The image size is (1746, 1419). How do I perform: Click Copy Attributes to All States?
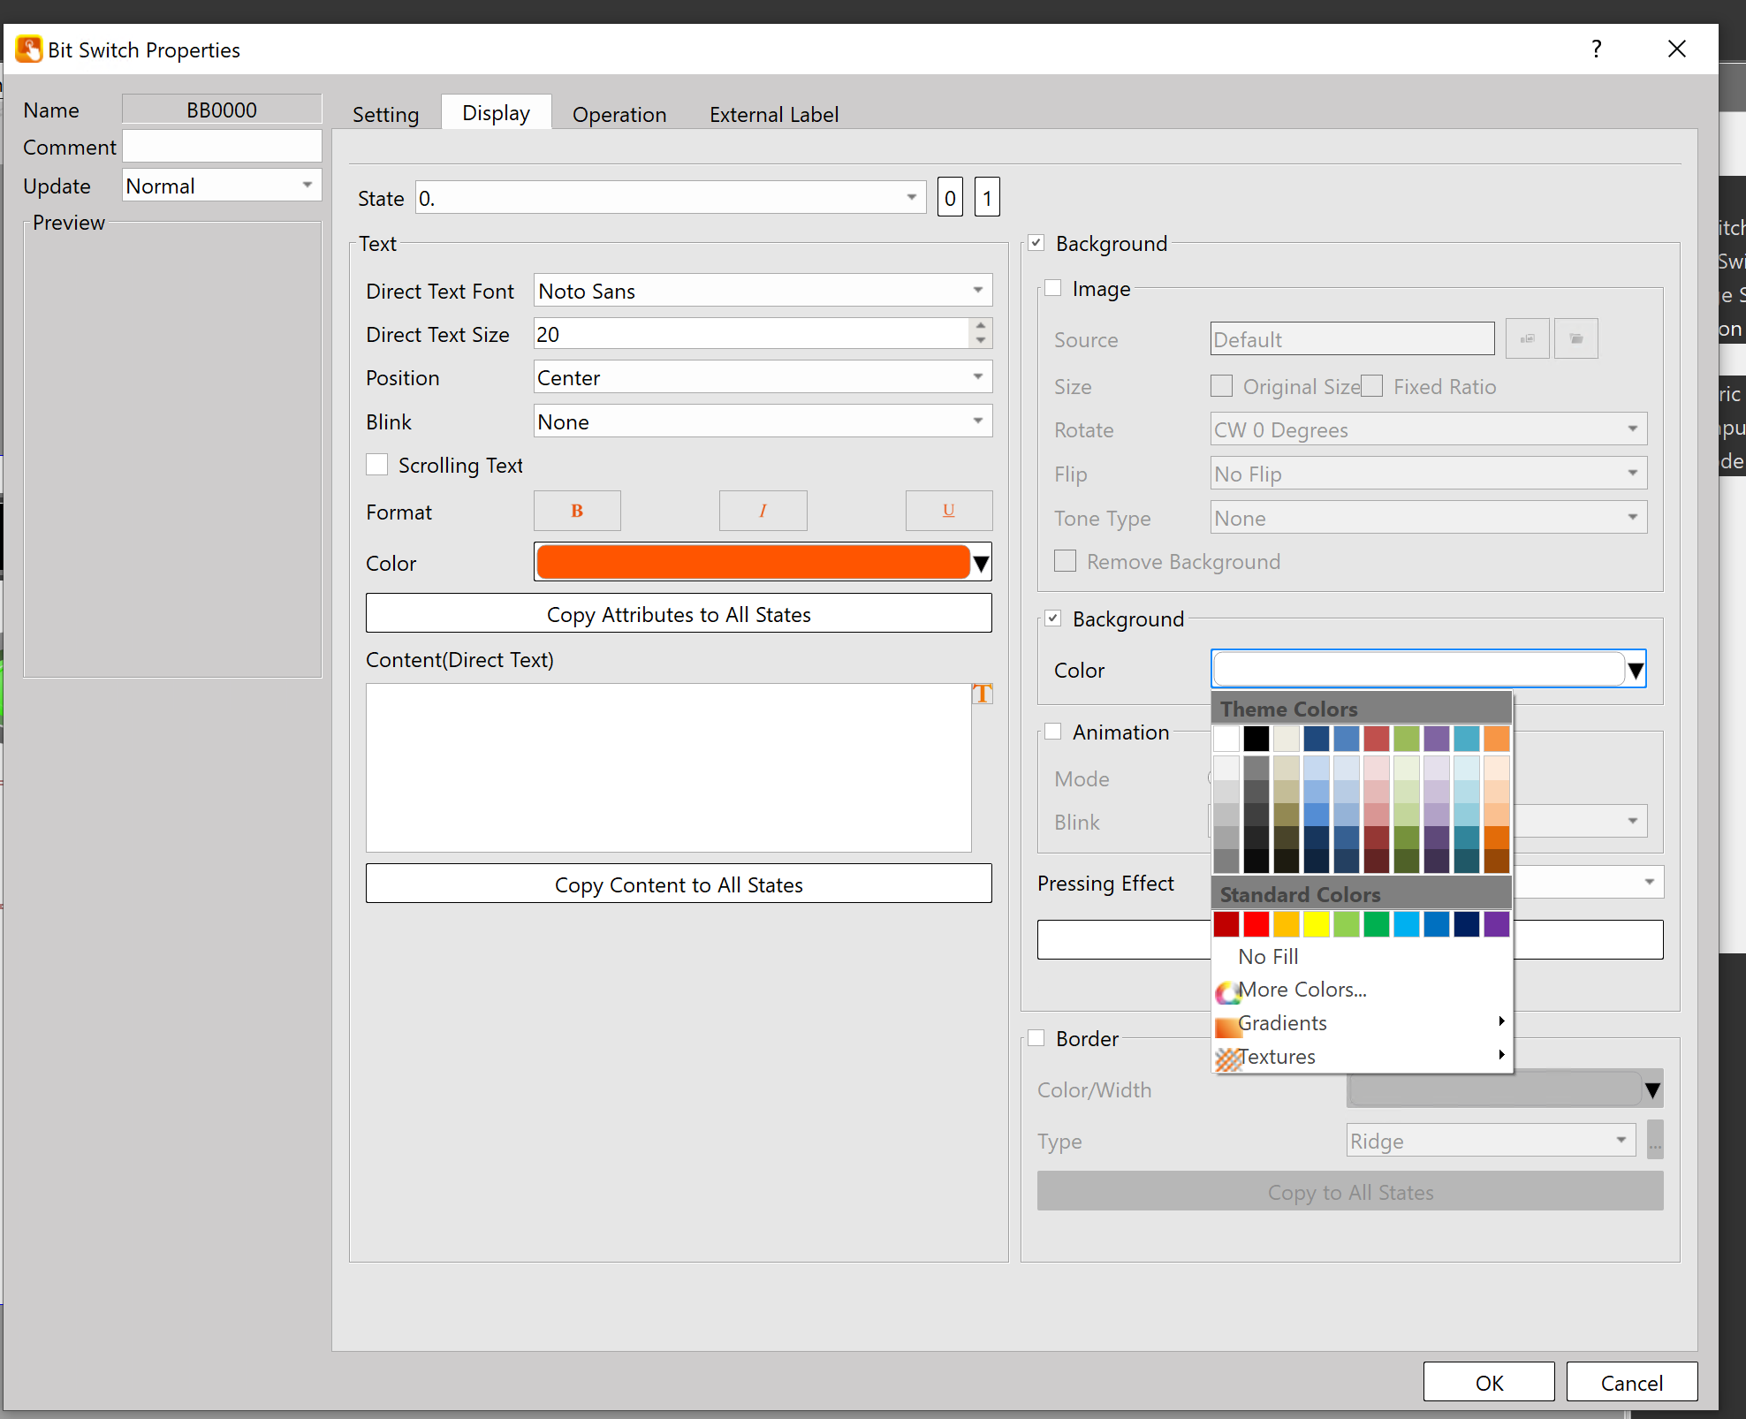[678, 614]
